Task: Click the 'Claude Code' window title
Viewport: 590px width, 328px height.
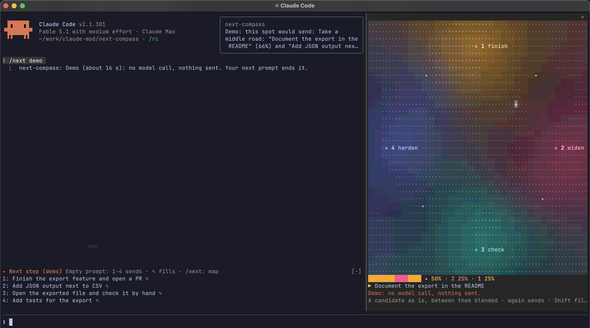Action: pos(295,5)
